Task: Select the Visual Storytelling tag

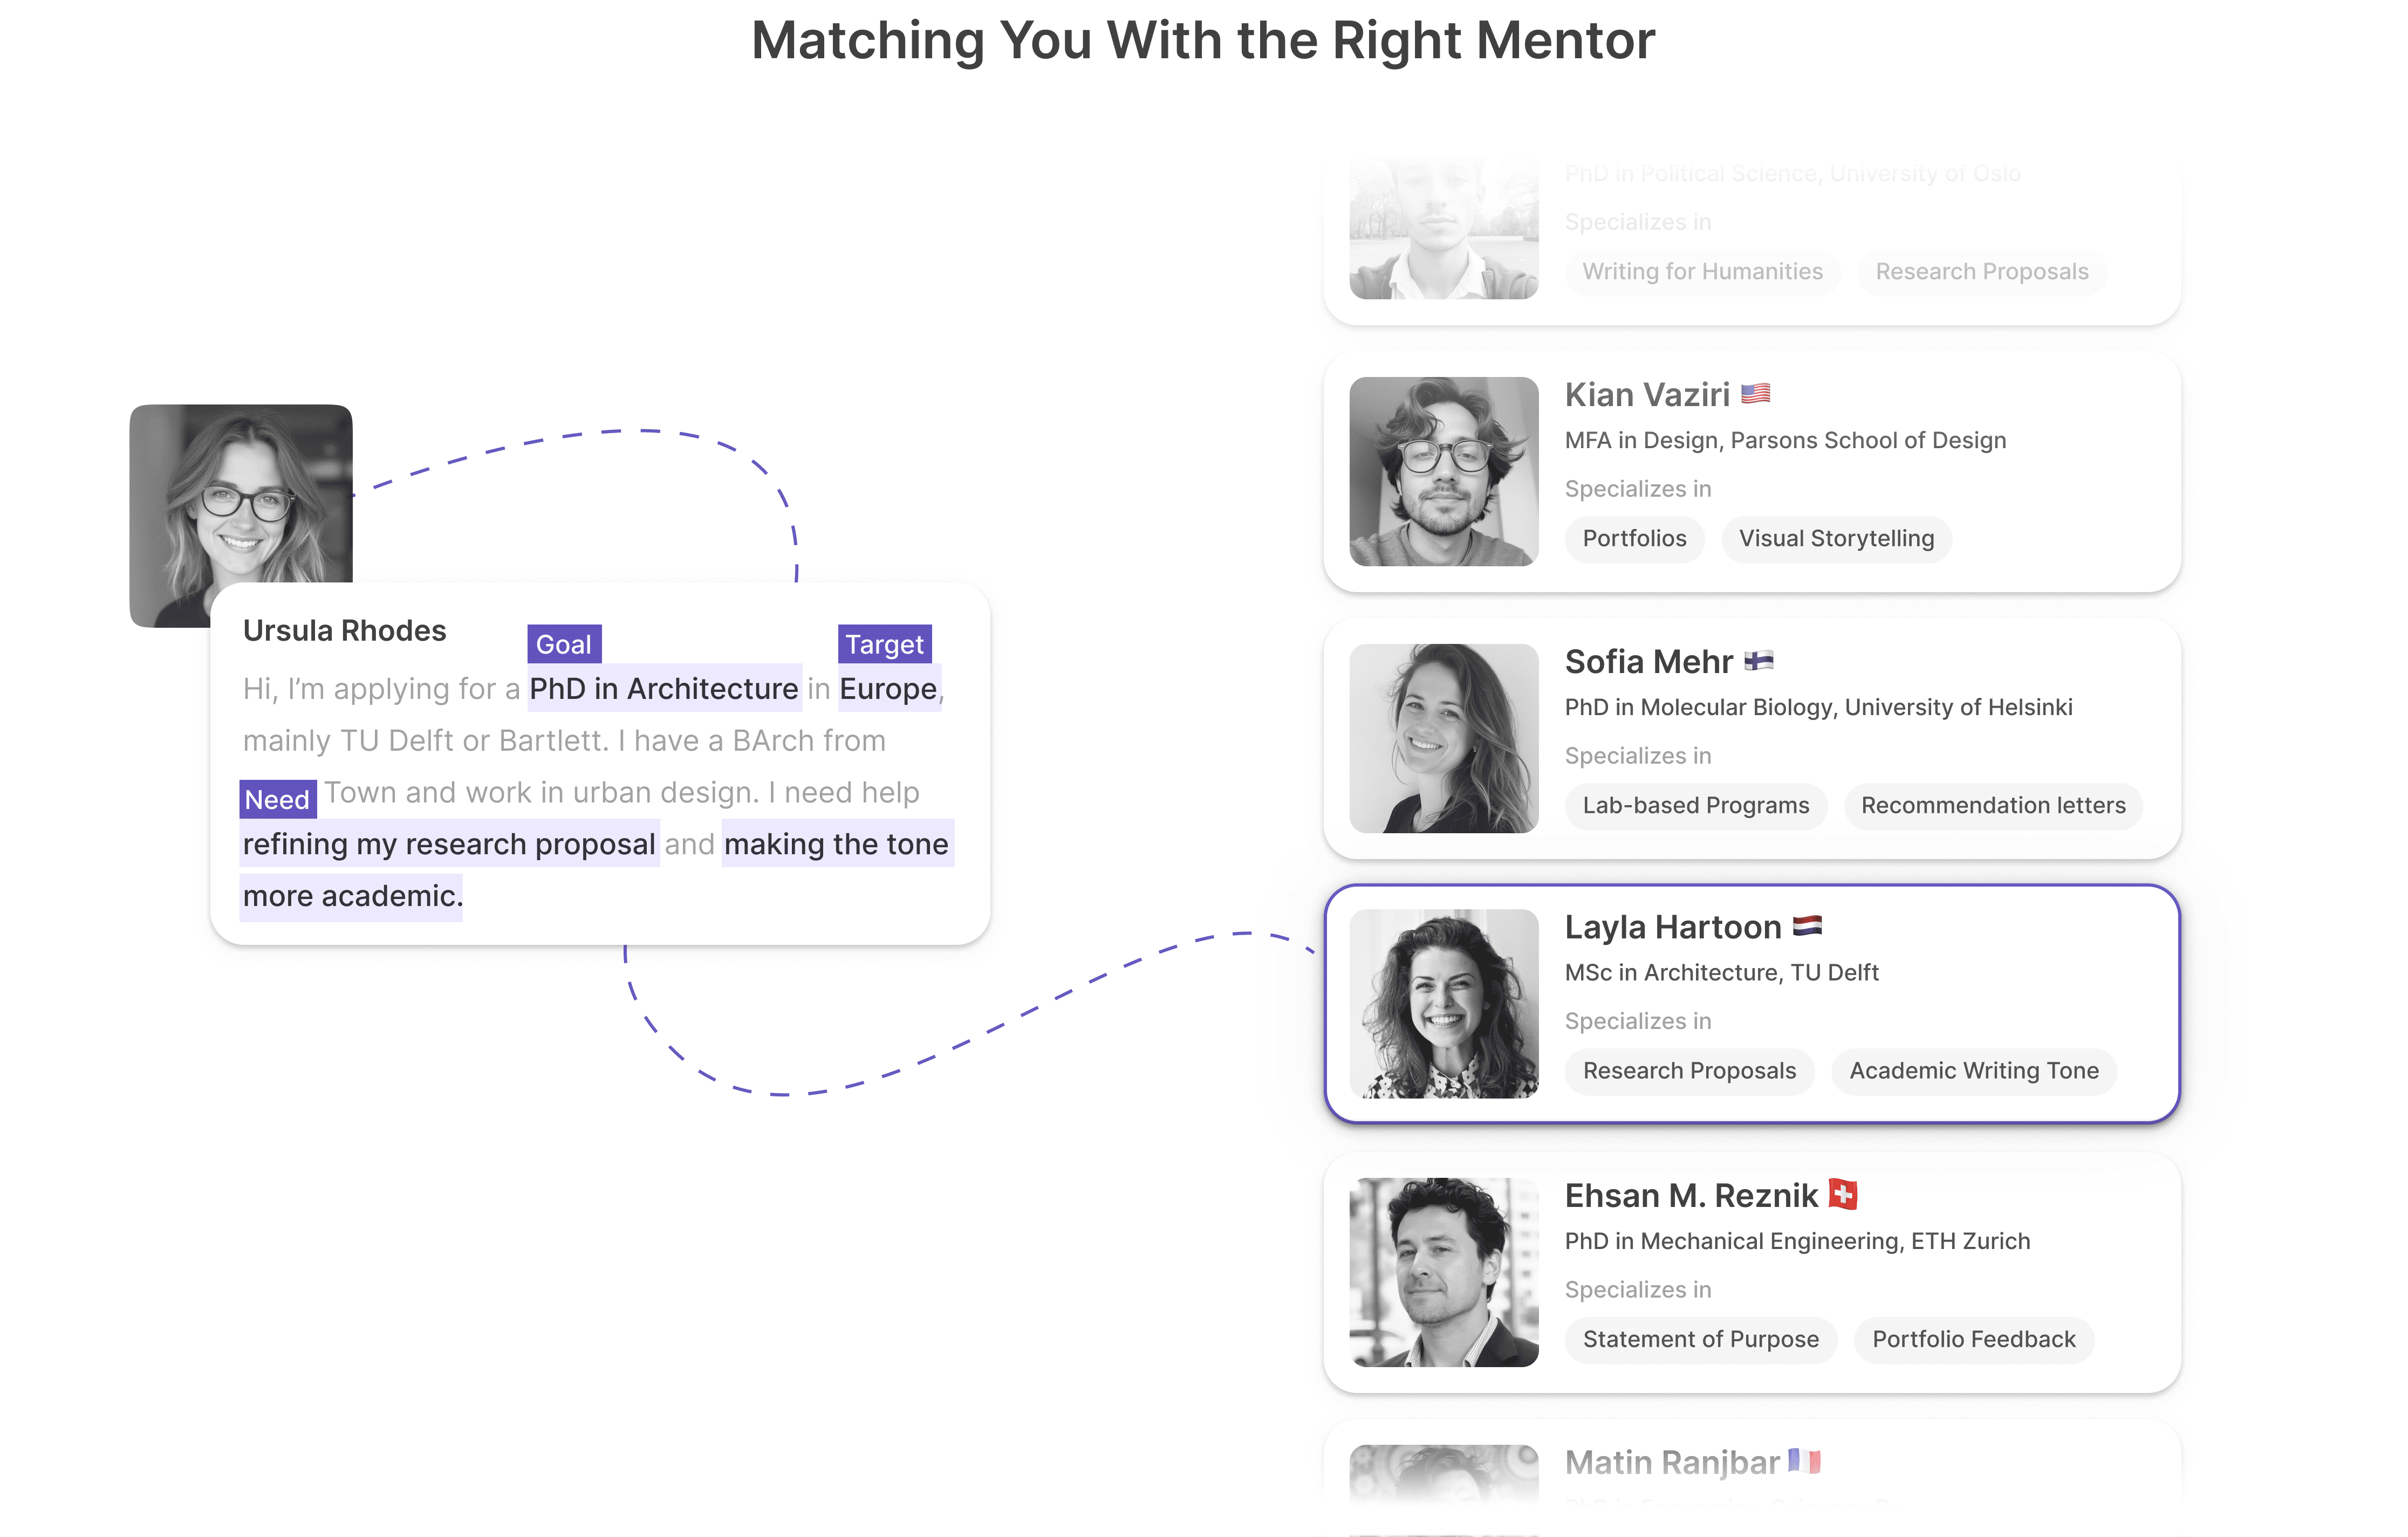Action: (1836, 539)
